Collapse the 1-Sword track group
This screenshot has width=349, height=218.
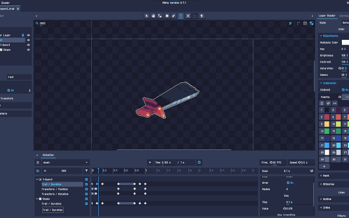(x=37, y=179)
